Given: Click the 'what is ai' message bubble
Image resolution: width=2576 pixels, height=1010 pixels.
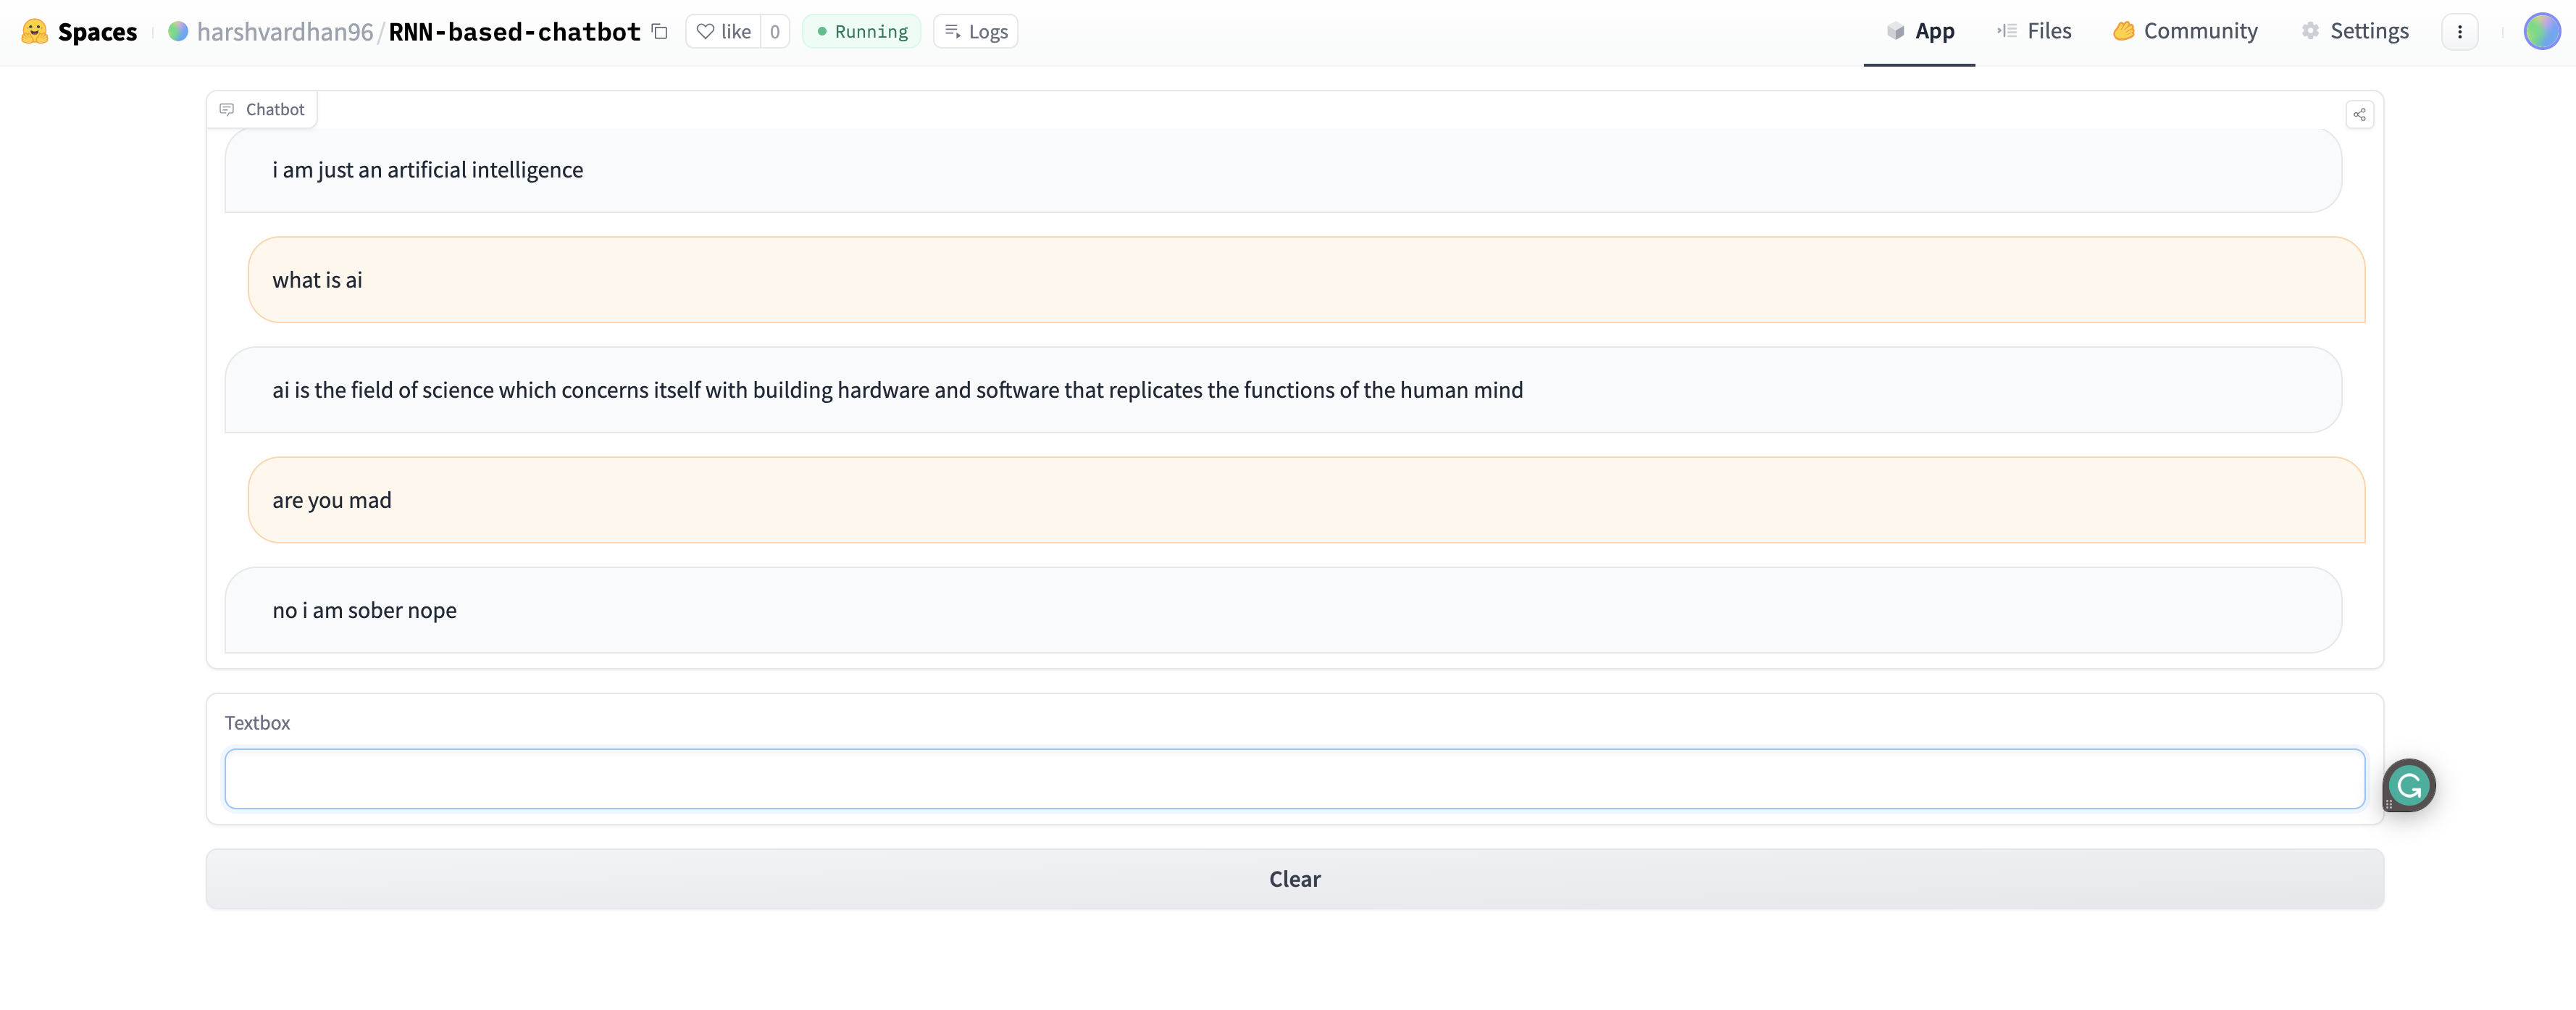Looking at the screenshot, I should pos(1305,280).
